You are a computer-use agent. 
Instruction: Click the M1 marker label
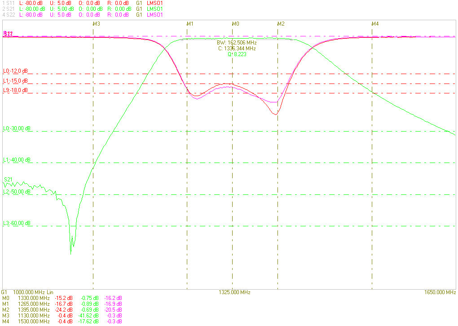[190, 23]
